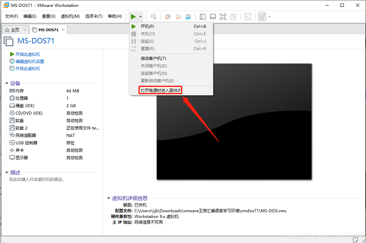Select the 软盘 device row
366x243 pixels.
coord(54,120)
